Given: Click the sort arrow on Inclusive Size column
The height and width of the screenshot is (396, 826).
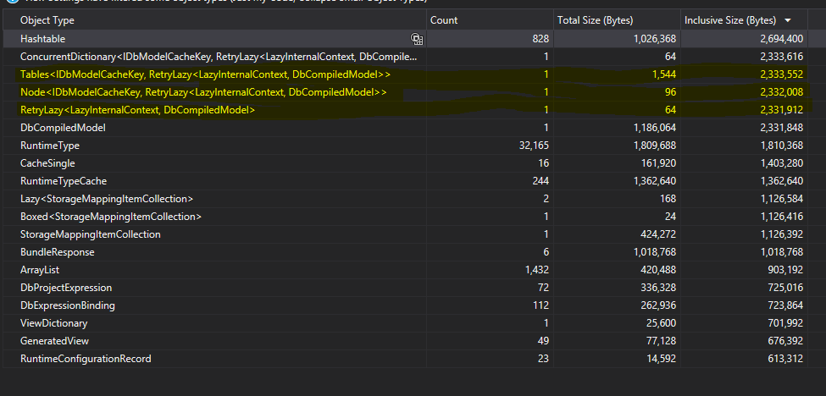Looking at the screenshot, I should [788, 20].
